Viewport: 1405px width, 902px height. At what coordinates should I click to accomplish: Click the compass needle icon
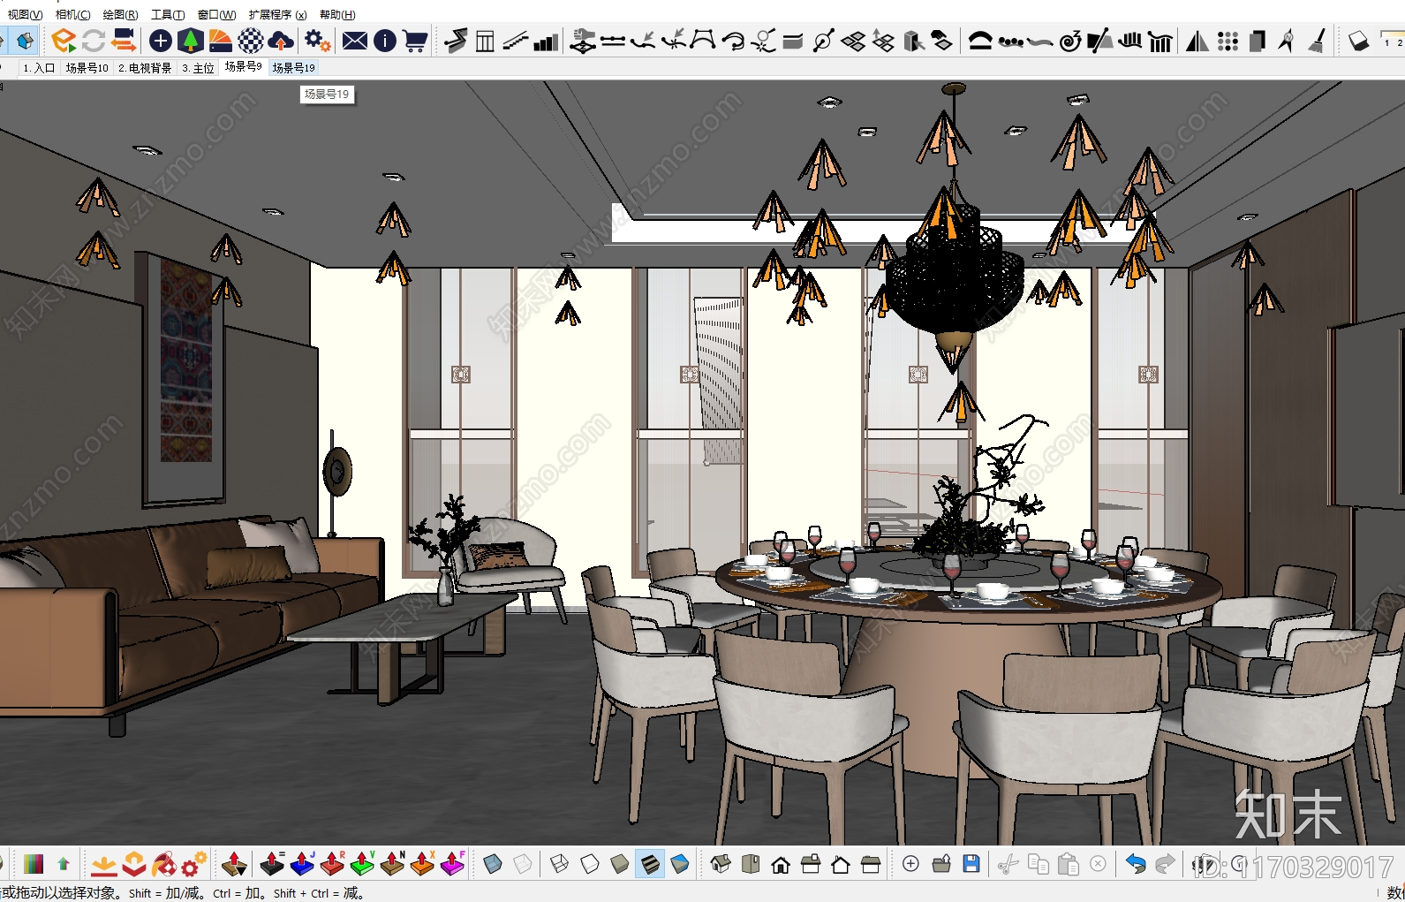[1287, 41]
